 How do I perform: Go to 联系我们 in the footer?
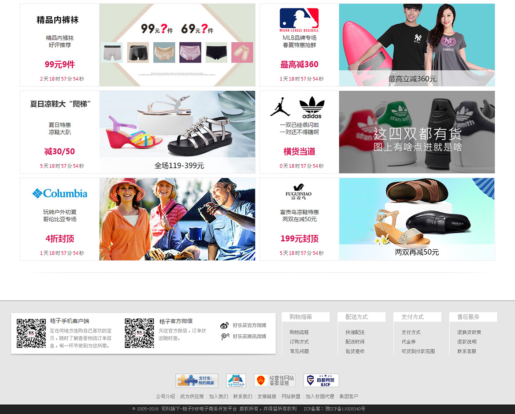[243, 396]
